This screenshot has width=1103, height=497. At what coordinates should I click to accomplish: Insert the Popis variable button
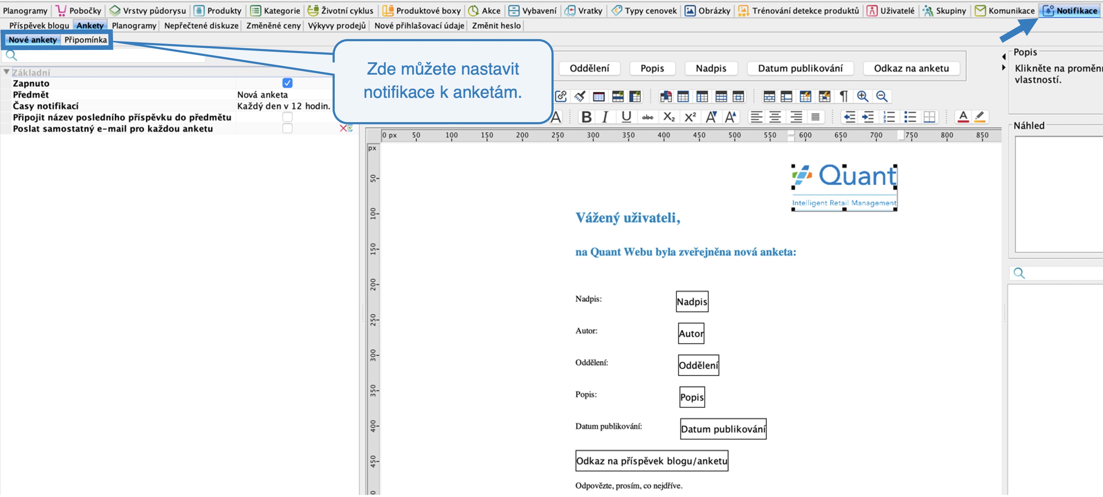652,69
